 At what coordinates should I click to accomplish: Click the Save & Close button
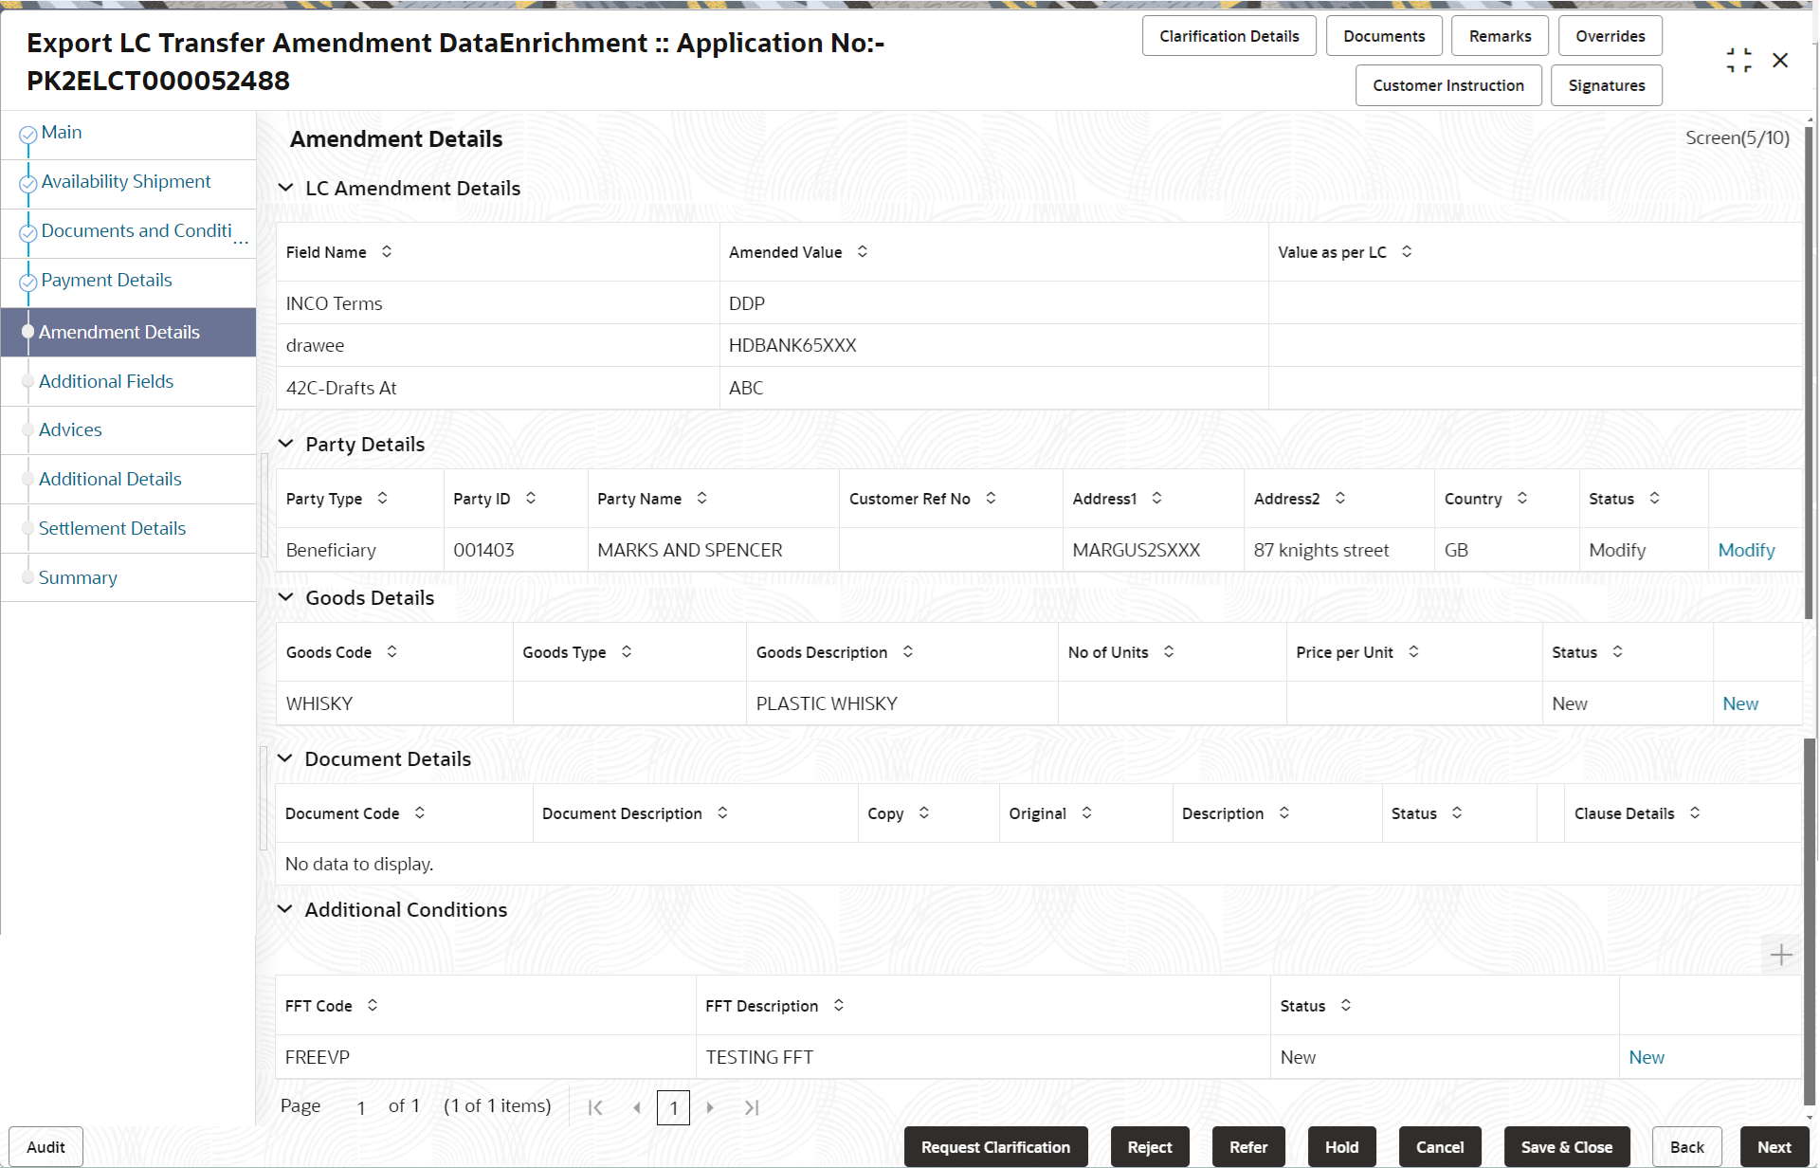pos(1567,1146)
